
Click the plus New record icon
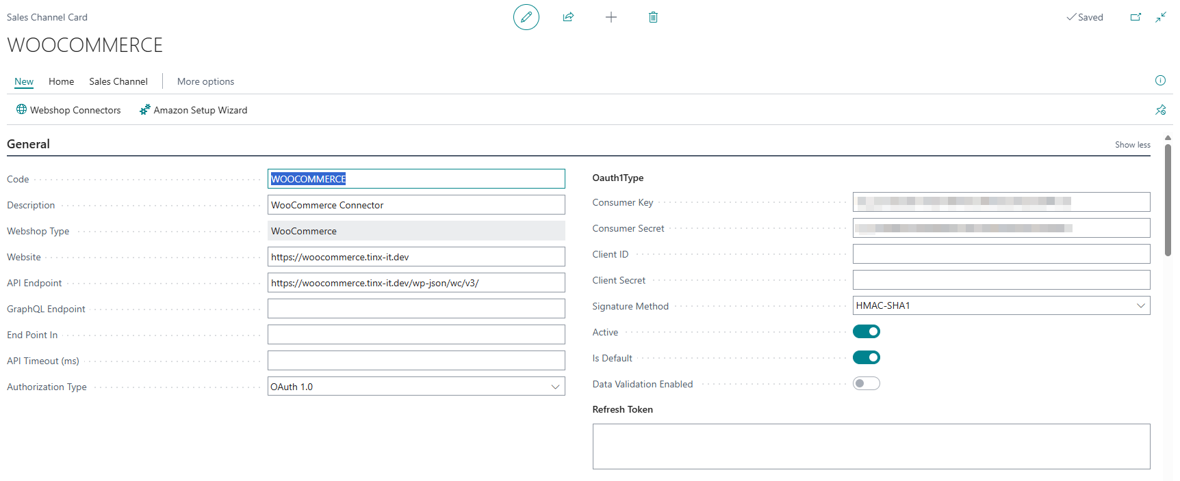611,17
